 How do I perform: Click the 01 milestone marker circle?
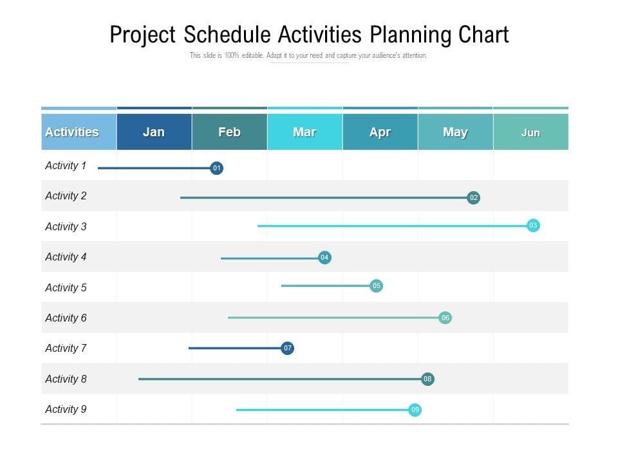click(x=217, y=168)
